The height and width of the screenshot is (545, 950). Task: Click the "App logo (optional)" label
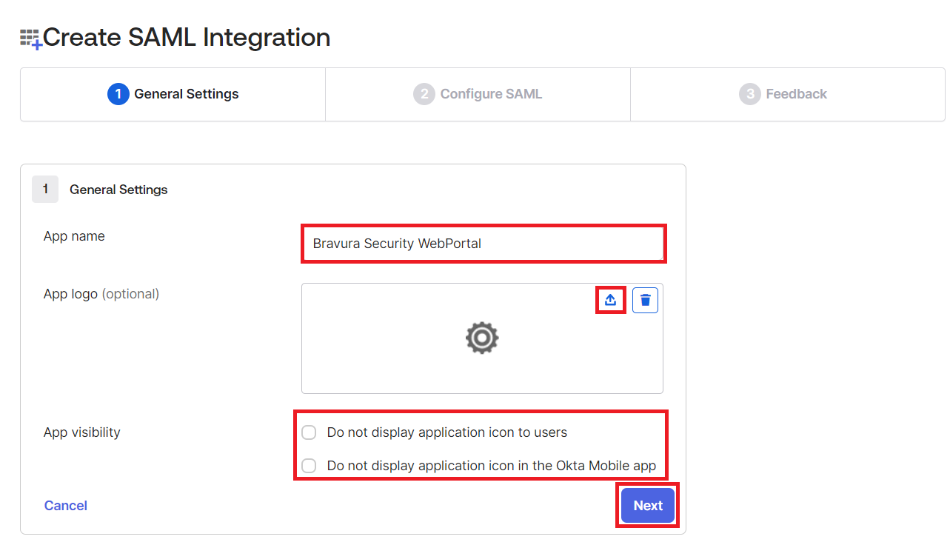click(x=101, y=294)
